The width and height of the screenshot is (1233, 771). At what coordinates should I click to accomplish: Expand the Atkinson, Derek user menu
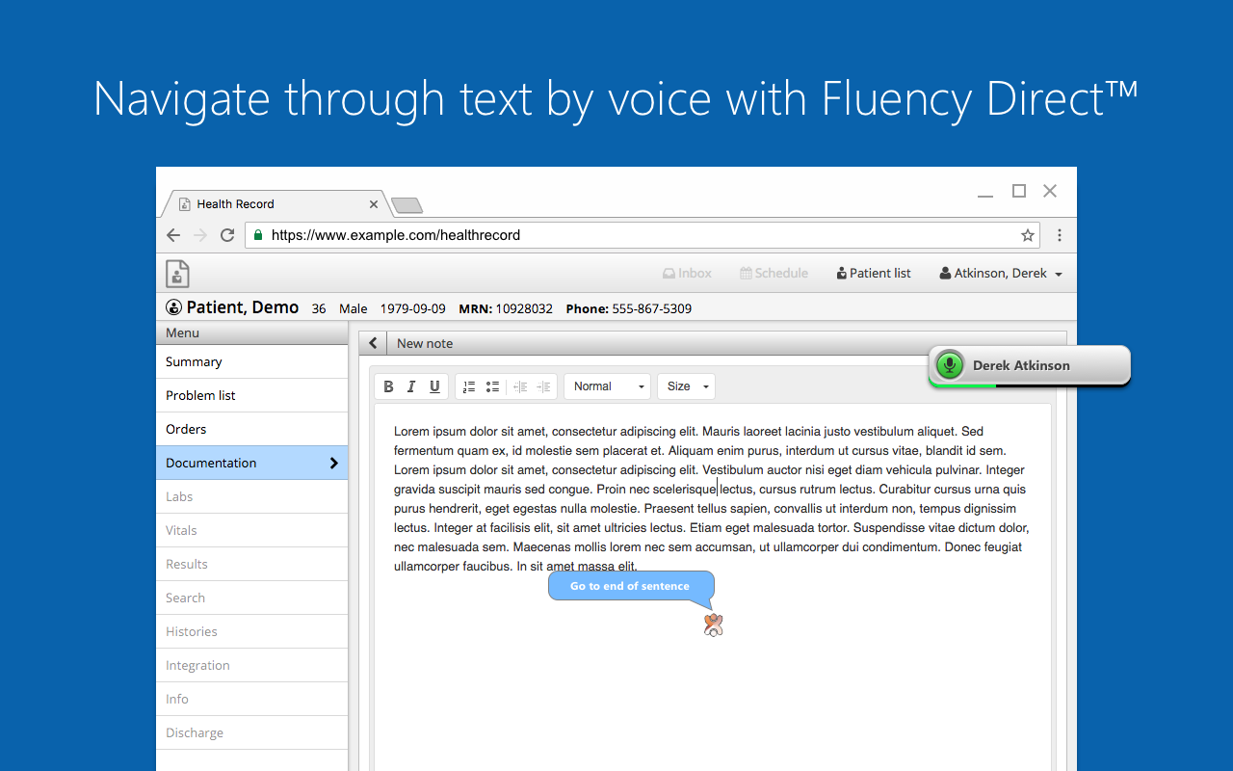pos(1000,273)
